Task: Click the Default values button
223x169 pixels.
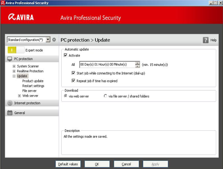Action: (68, 164)
